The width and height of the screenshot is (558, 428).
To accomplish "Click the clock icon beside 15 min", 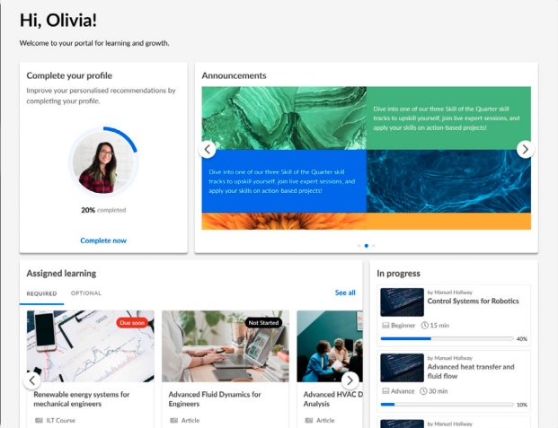I will 424,325.
